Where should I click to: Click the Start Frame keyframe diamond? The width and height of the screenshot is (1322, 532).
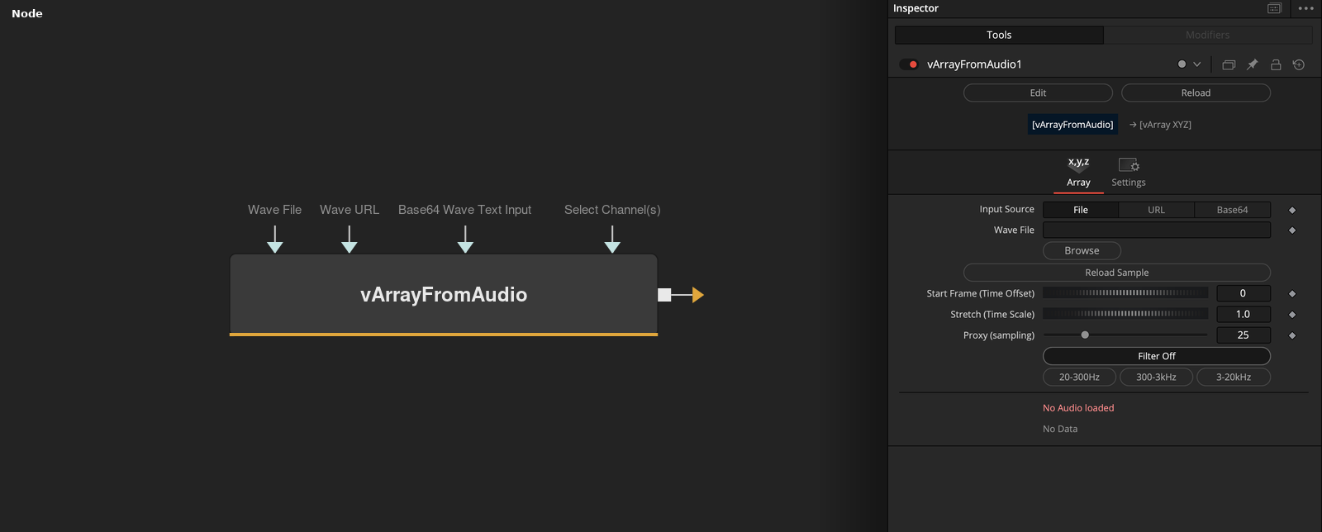[x=1292, y=293]
